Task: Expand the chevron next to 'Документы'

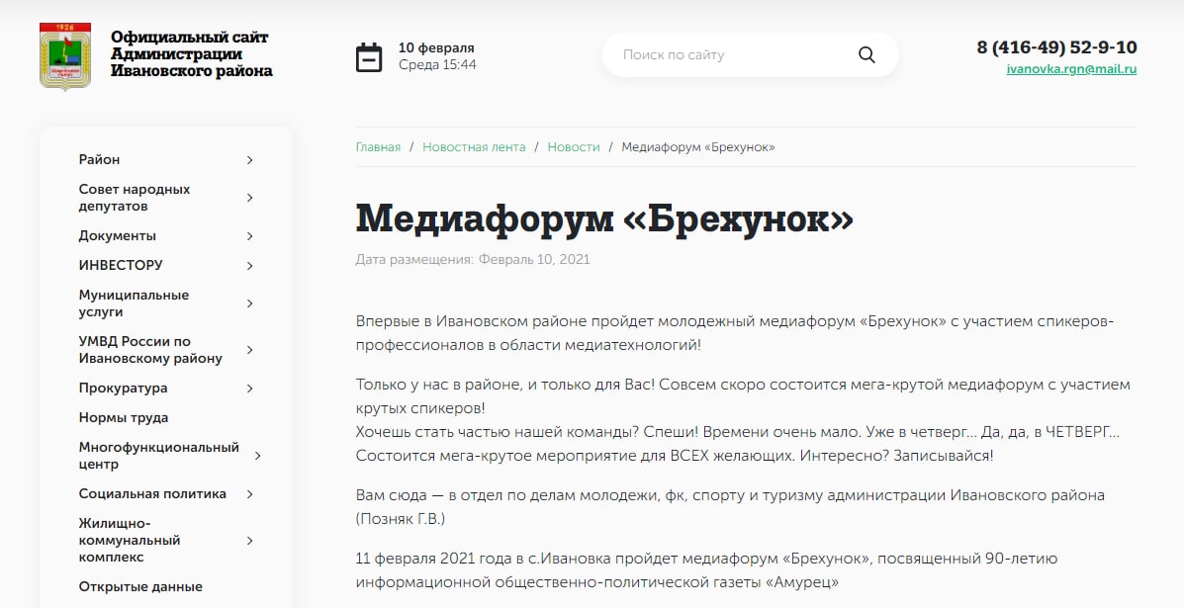Action: (250, 236)
